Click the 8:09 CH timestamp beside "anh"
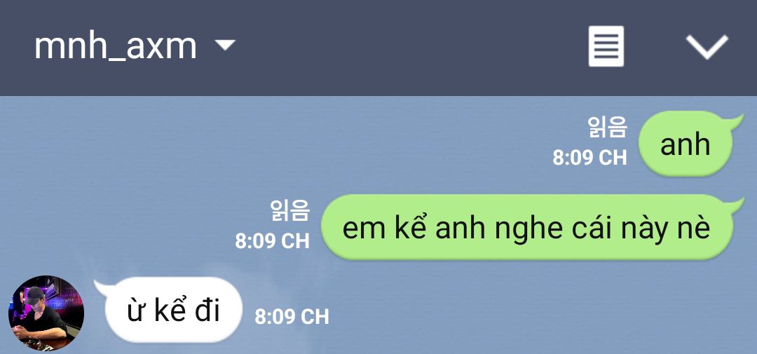This screenshot has height=354, width=757. [x=589, y=158]
